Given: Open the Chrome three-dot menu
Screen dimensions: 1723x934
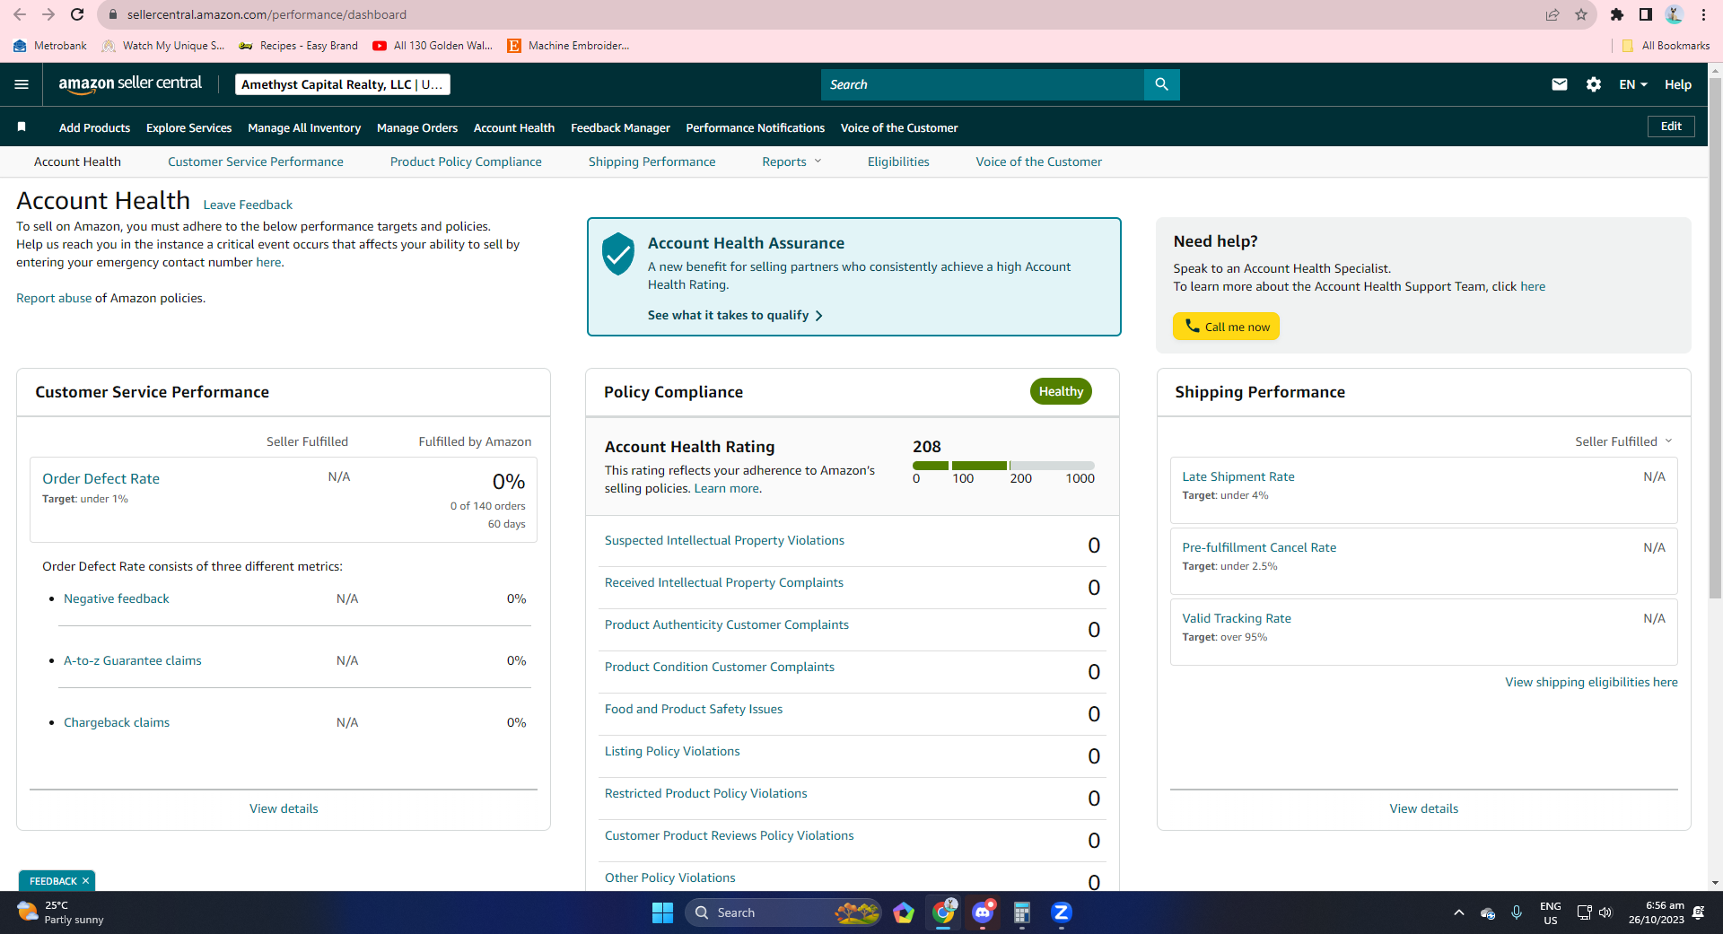Looking at the screenshot, I should pyautogui.click(x=1703, y=14).
